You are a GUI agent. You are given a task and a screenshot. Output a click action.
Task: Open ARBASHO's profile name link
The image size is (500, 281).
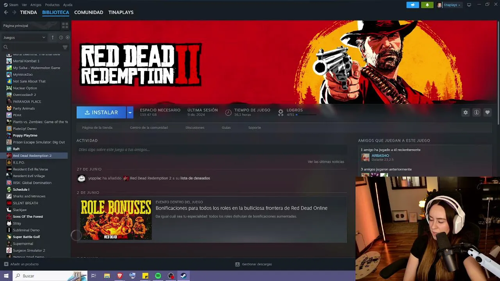pyautogui.click(x=380, y=156)
